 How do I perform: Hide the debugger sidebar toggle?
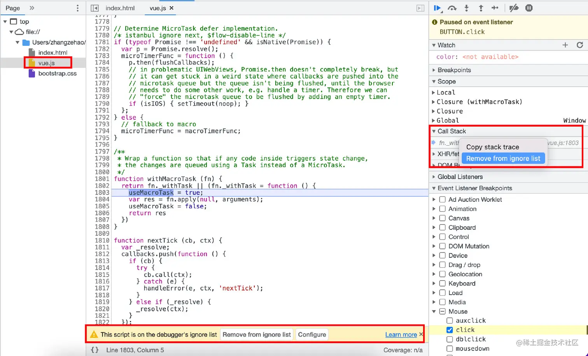(x=420, y=8)
